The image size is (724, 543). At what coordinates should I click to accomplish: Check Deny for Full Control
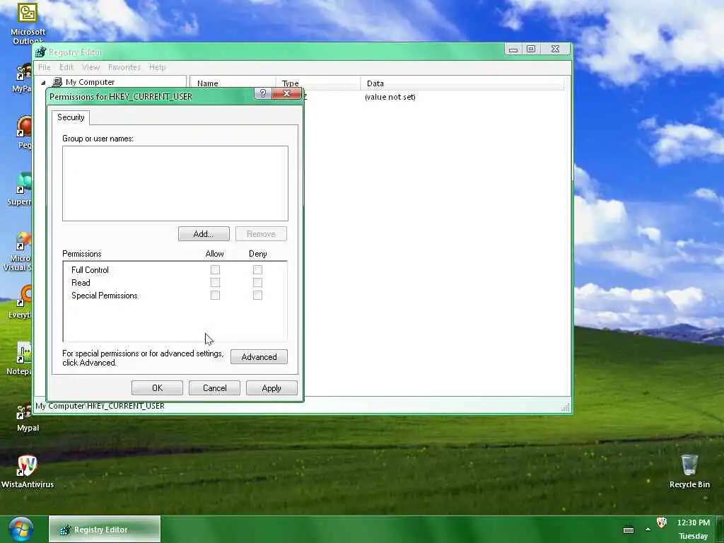pyautogui.click(x=257, y=269)
